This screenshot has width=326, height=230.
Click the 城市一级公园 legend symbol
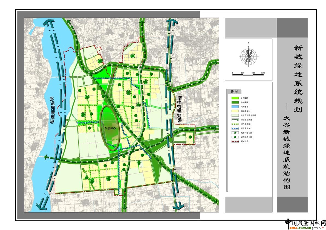click(235, 132)
